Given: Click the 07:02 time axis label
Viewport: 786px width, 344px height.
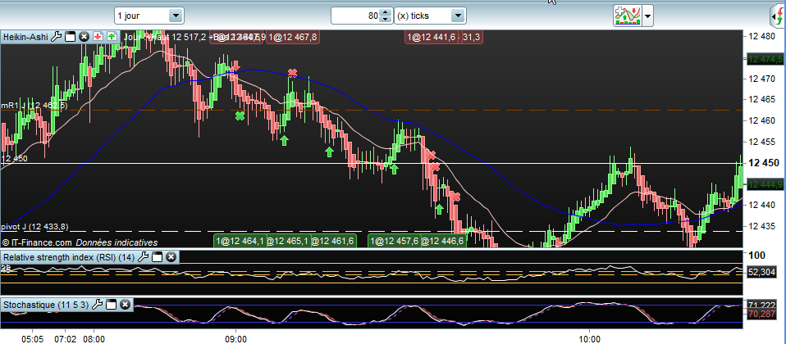Looking at the screenshot, I should pos(66,339).
